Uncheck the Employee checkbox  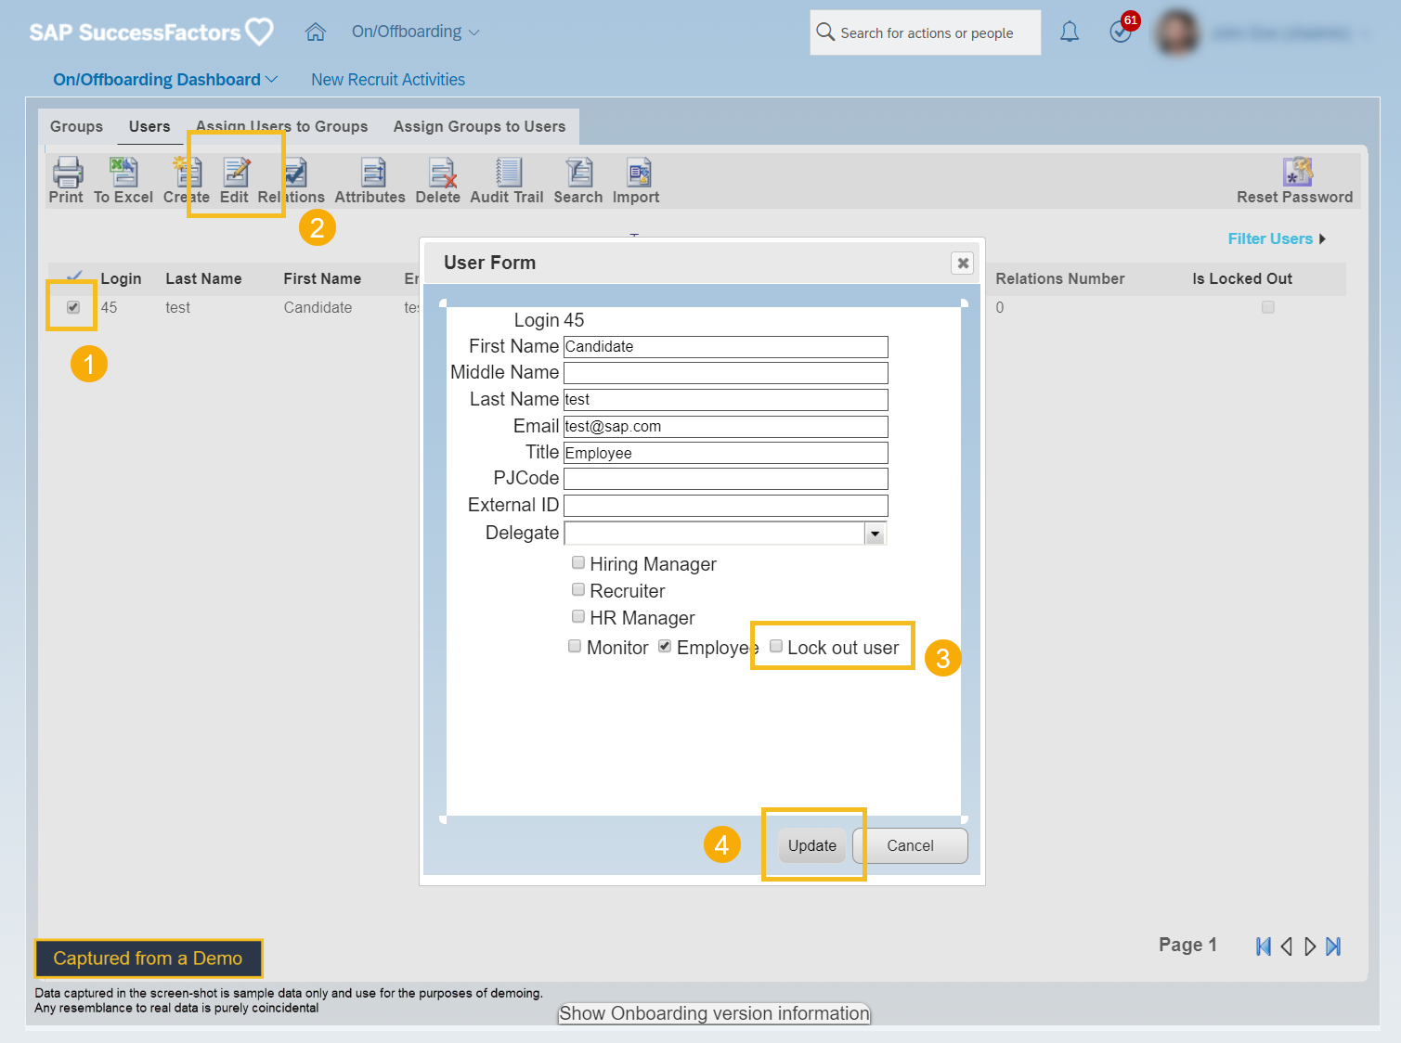pos(665,646)
